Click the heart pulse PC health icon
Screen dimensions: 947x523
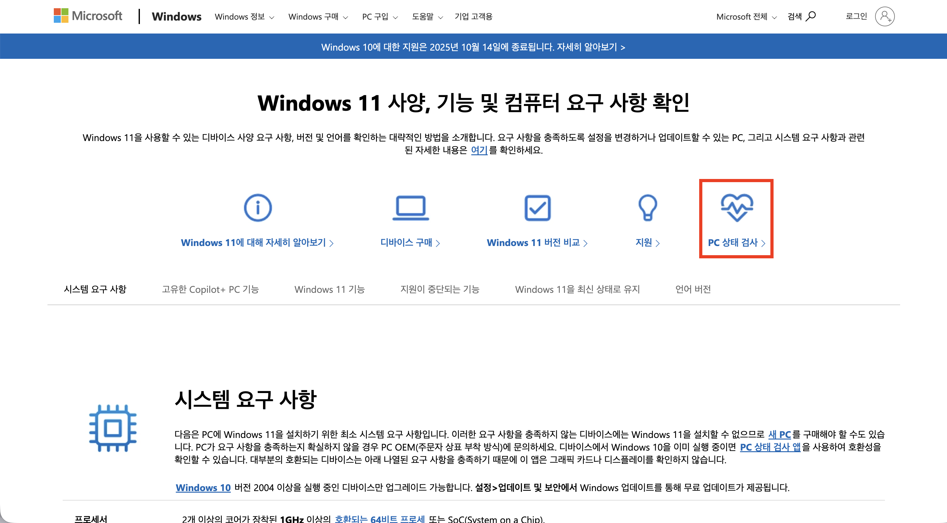737,207
